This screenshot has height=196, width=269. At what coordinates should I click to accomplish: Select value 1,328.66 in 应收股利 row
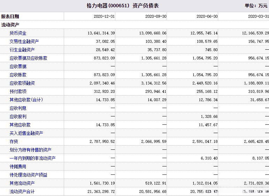pos(209,117)
